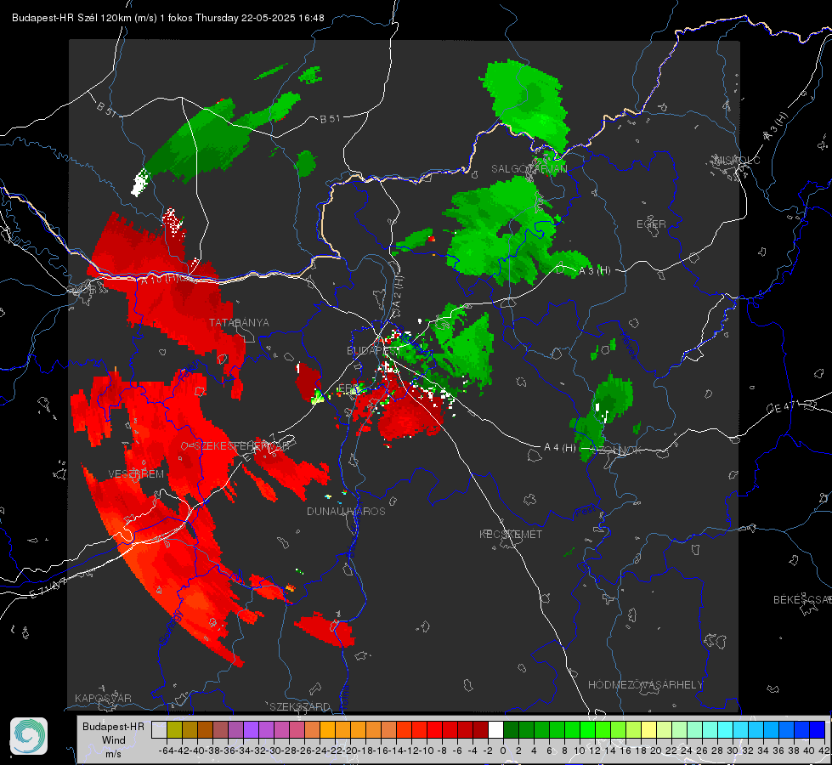The height and width of the screenshot is (765, 832).
Task: Click the TATABÁNYA city label
Action: (x=239, y=323)
